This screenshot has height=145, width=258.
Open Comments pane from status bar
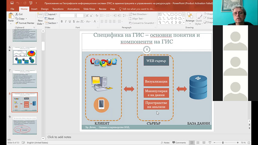click(179, 143)
